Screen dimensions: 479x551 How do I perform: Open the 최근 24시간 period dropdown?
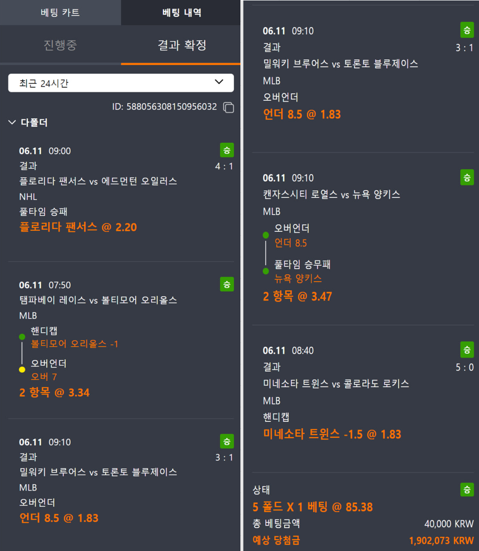coord(121,83)
